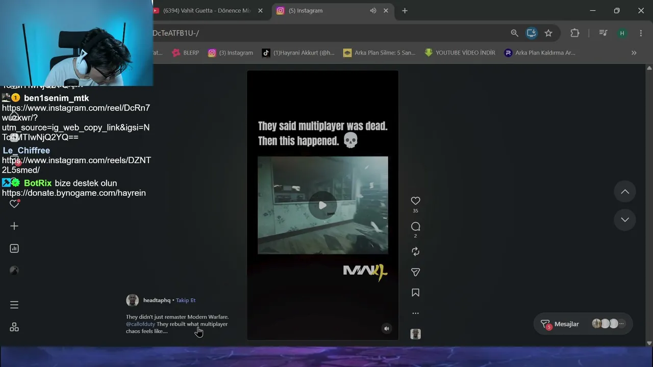This screenshot has width=653, height=367.
Task: Open the hamburger More menu in sidebar
Action: point(14,305)
